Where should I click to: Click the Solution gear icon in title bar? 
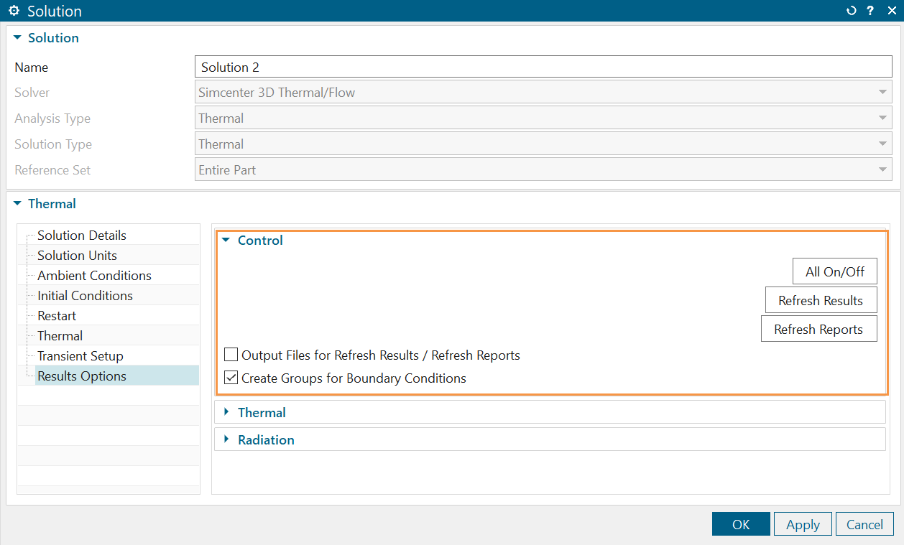tap(13, 11)
